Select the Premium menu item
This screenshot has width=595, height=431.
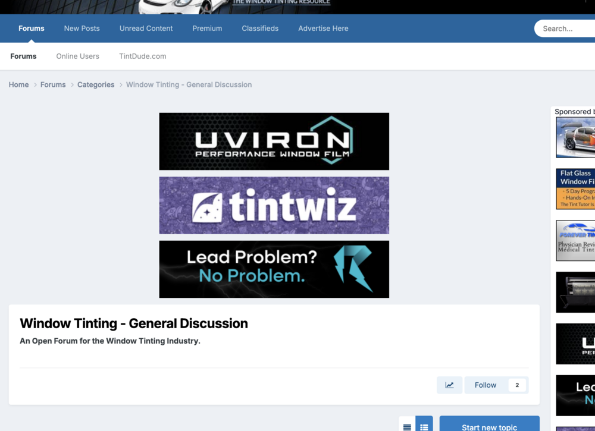[x=207, y=29]
